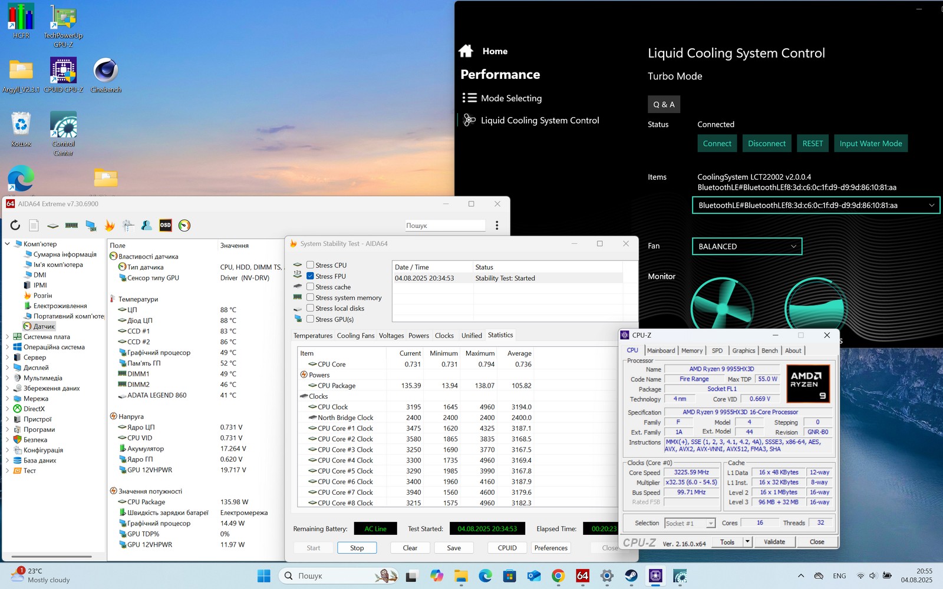Open the three-dot menu in AIDA64
Image resolution: width=943 pixels, height=589 pixels.
click(x=497, y=225)
